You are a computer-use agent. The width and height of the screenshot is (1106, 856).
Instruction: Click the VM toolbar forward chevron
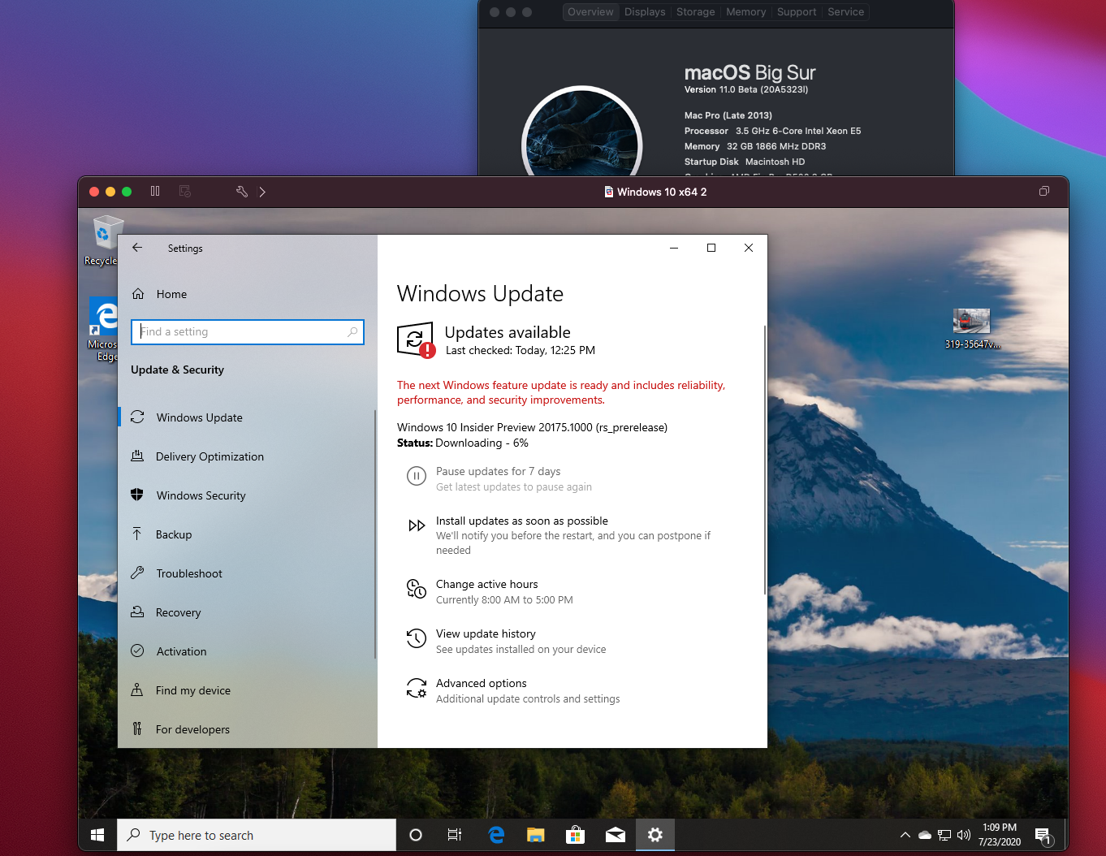262,192
